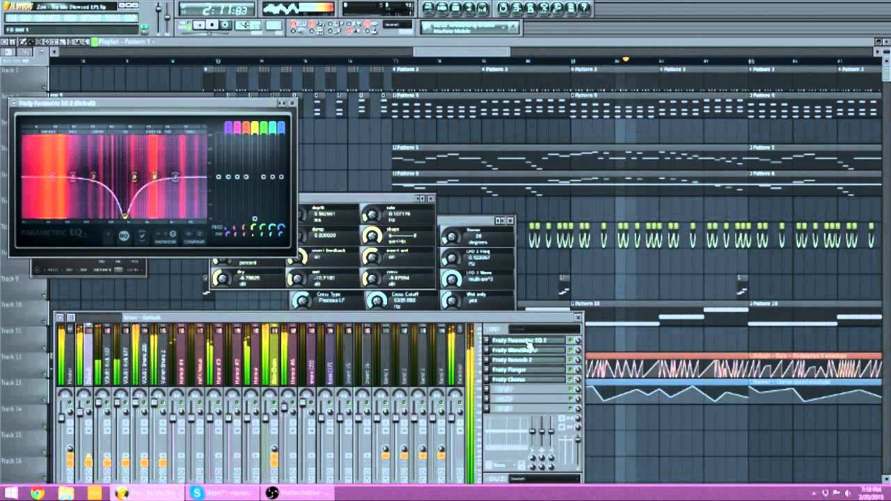The width and height of the screenshot is (891, 501).
Task: Toggle the Fruity Chorus slot's green enable light
Action: click(x=569, y=379)
